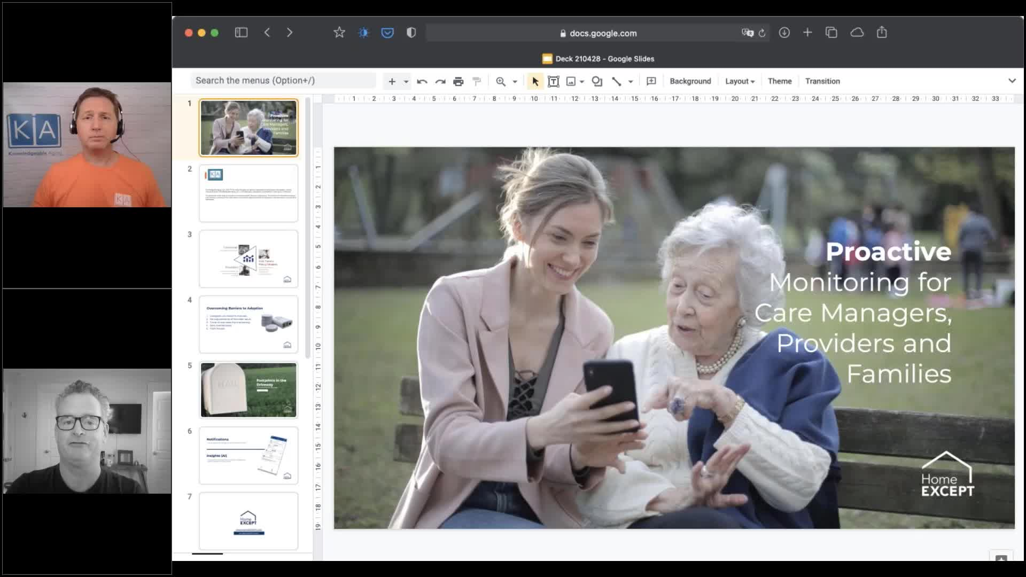Open the Transition menu item
This screenshot has height=577, width=1026.
[x=822, y=81]
